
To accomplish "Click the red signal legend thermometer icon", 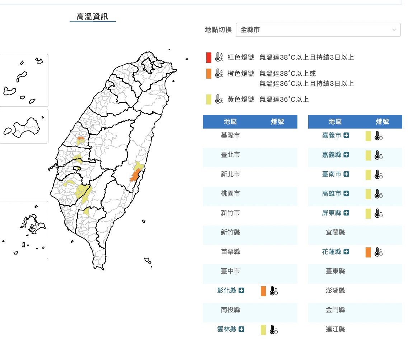I will 219,57.
